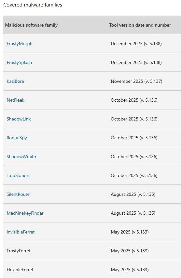Click the NetFleek family link

tap(16, 100)
